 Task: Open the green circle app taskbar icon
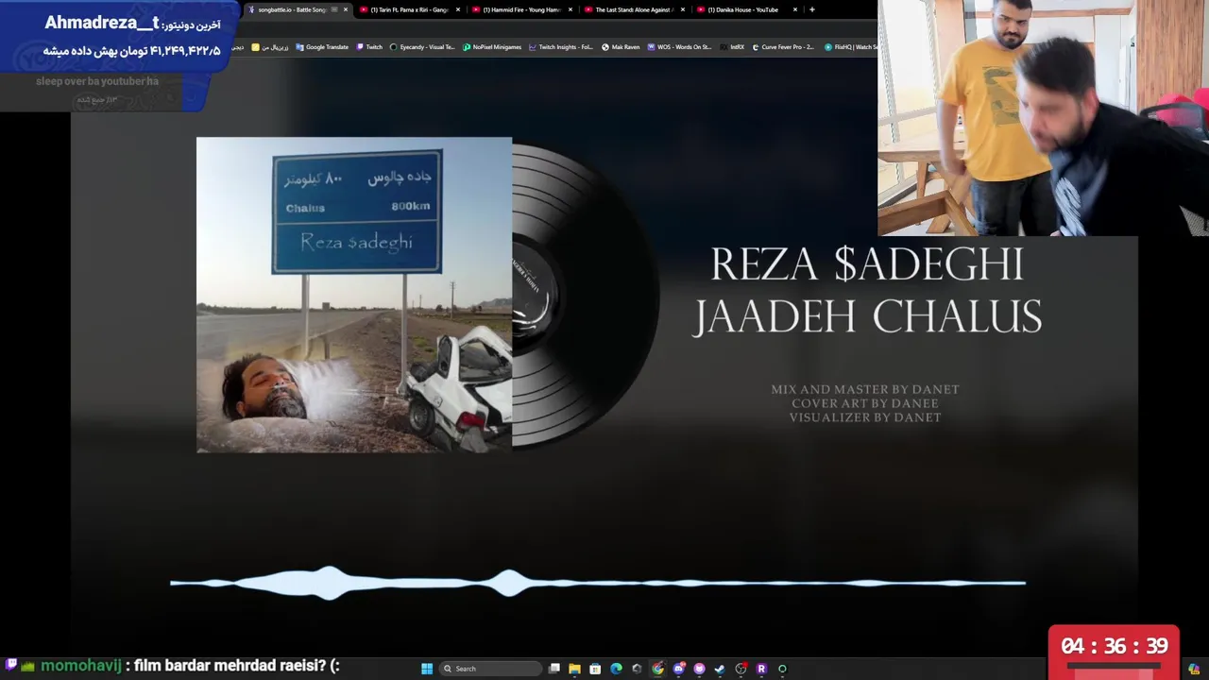pyautogui.click(x=782, y=669)
